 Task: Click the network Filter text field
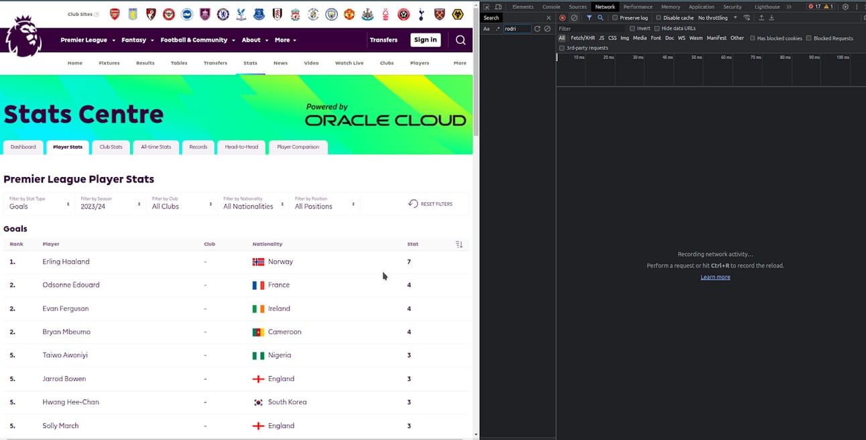[x=593, y=28]
